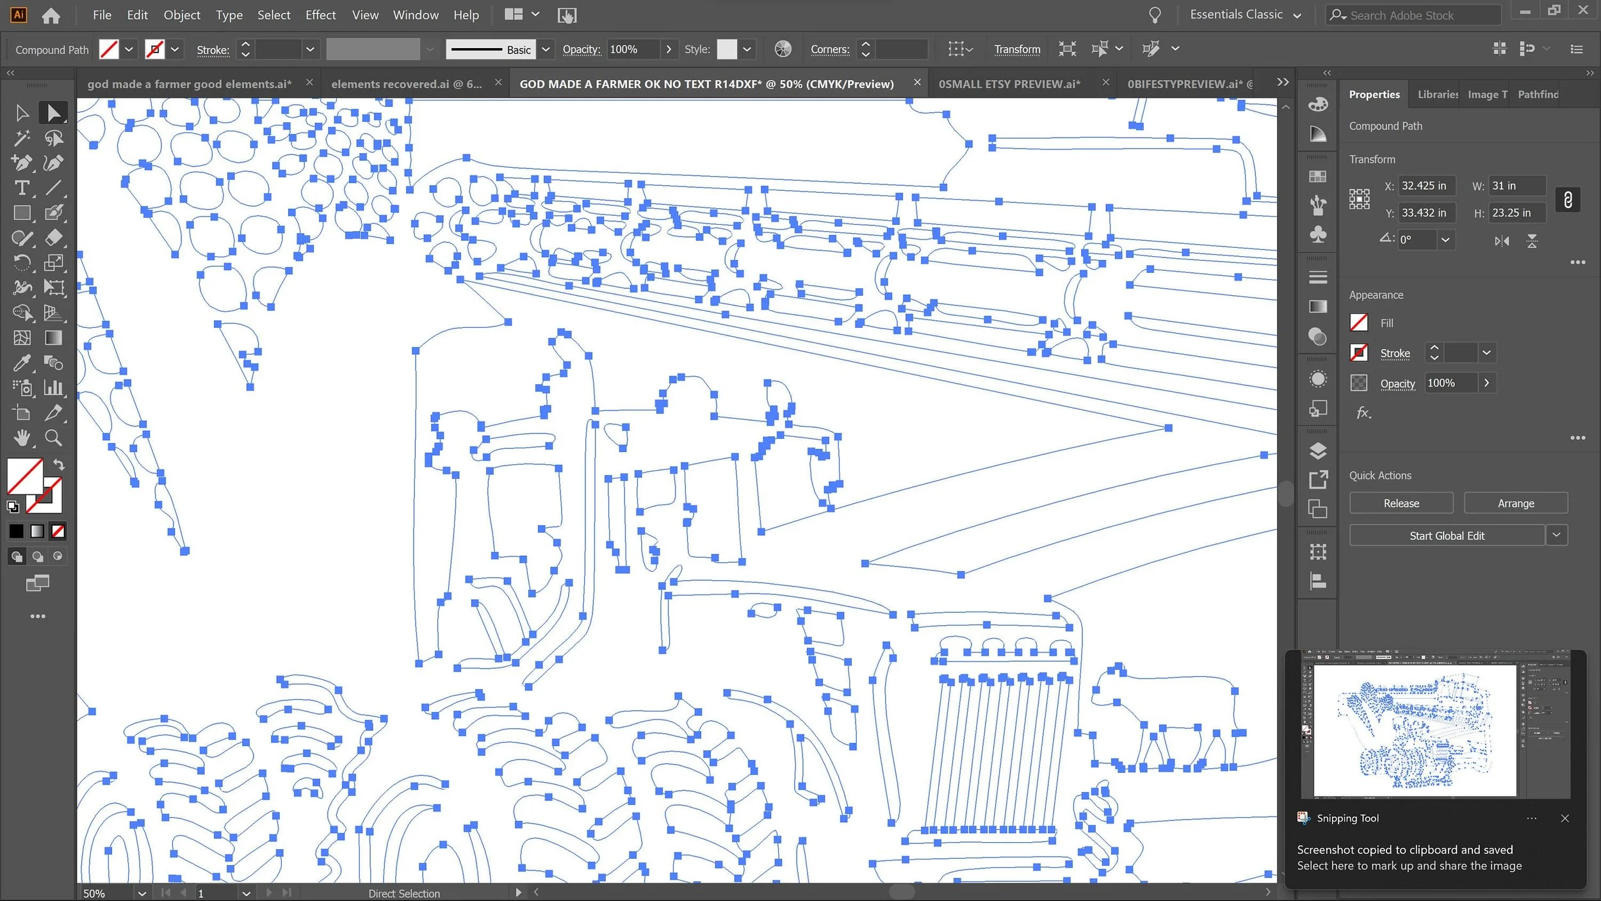
Task: Click the Fill swatch in Appearance
Action: coord(1359,323)
